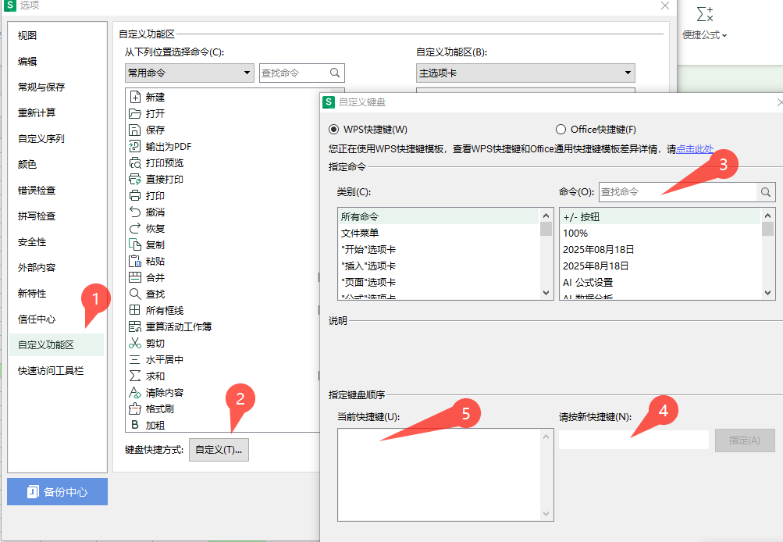This screenshot has height=542, width=783.
Task: Select "插入"选项卡 in the 类别 list
Action: pos(439,266)
